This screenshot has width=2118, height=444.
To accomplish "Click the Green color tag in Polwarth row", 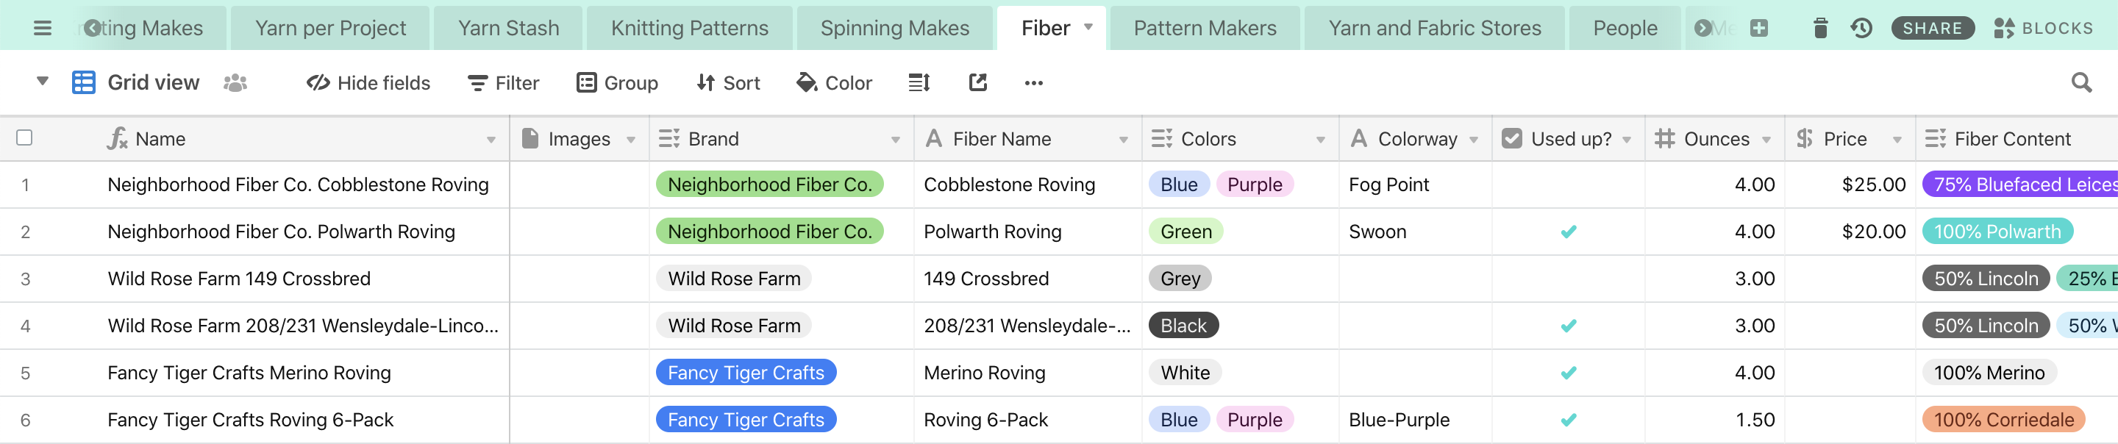I will pyautogui.click(x=1185, y=232).
